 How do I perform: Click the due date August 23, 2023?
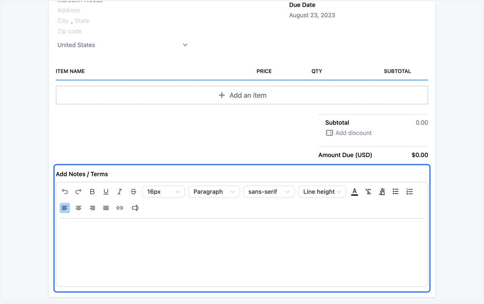click(312, 15)
